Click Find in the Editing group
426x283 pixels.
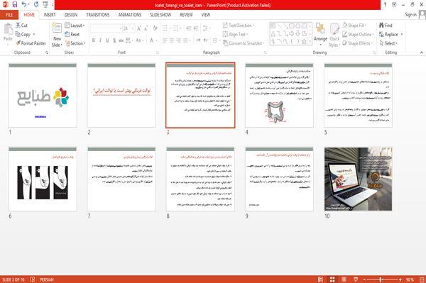(x=386, y=26)
